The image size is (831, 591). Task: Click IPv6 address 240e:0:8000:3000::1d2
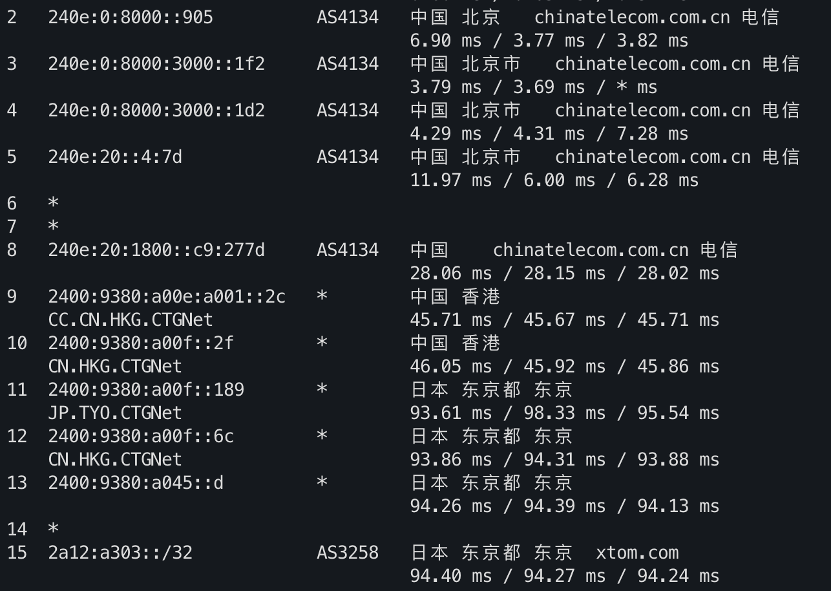[156, 111]
